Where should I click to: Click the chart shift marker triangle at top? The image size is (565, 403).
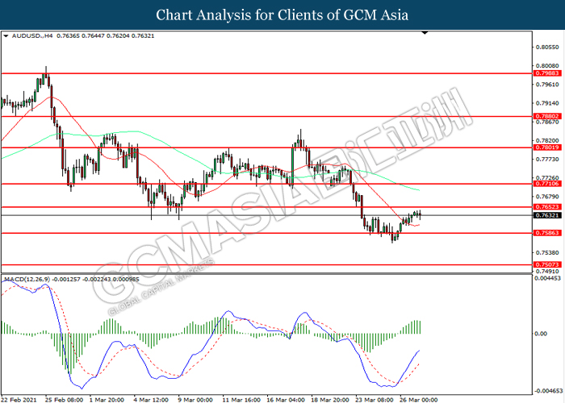(x=425, y=33)
